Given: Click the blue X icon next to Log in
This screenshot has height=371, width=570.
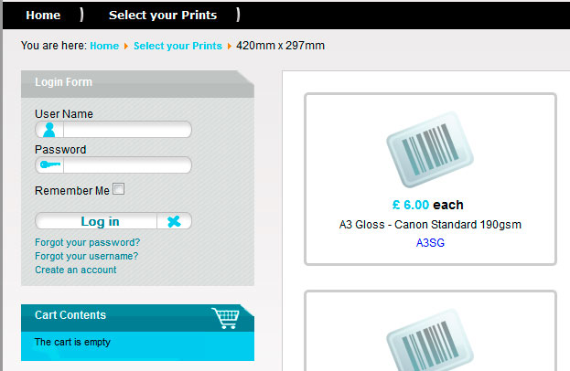Looking at the screenshot, I should pyautogui.click(x=174, y=221).
